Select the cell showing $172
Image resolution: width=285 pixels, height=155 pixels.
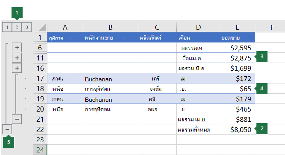tap(237, 78)
